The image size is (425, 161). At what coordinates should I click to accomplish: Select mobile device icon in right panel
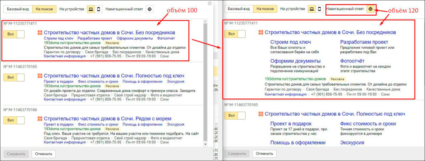coord(319,9)
